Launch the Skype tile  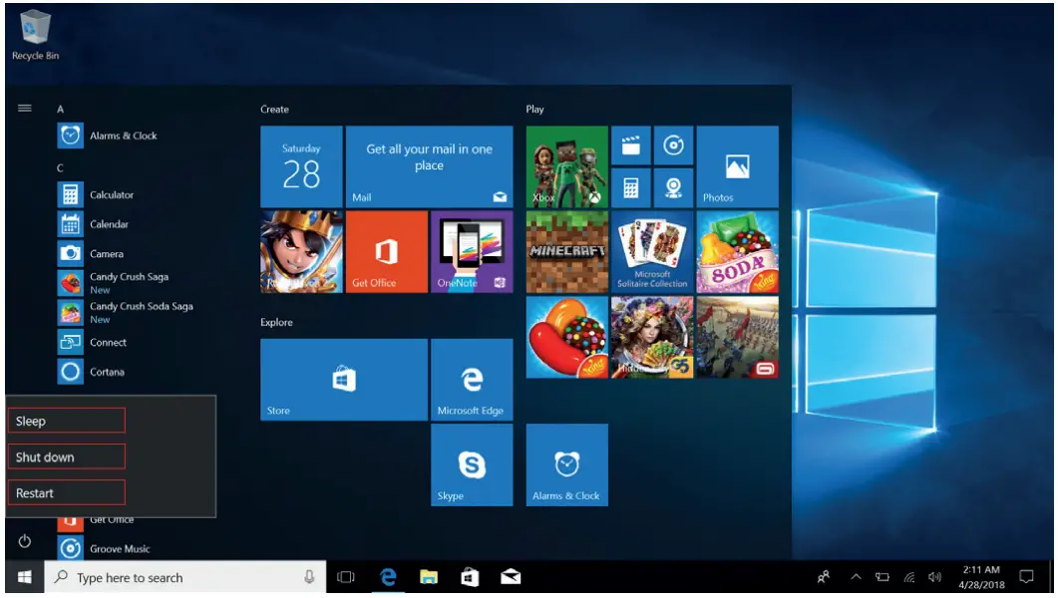coord(471,464)
